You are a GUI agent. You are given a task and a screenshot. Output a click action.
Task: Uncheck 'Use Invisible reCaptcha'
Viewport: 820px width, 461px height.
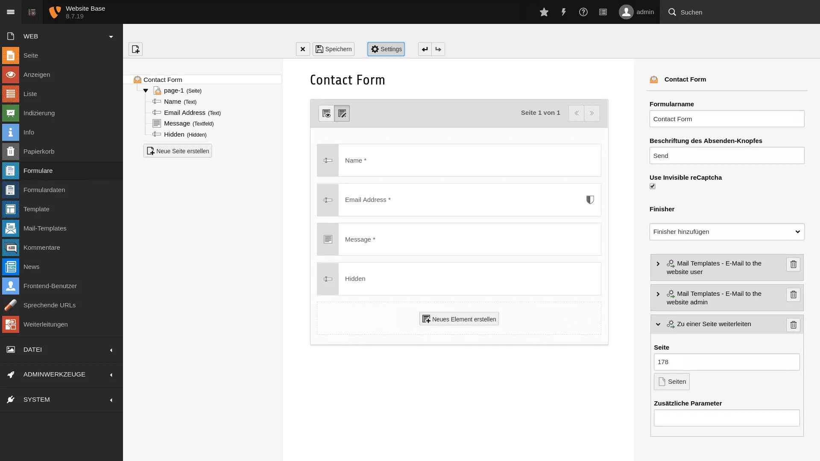click(x=653, y=186)
